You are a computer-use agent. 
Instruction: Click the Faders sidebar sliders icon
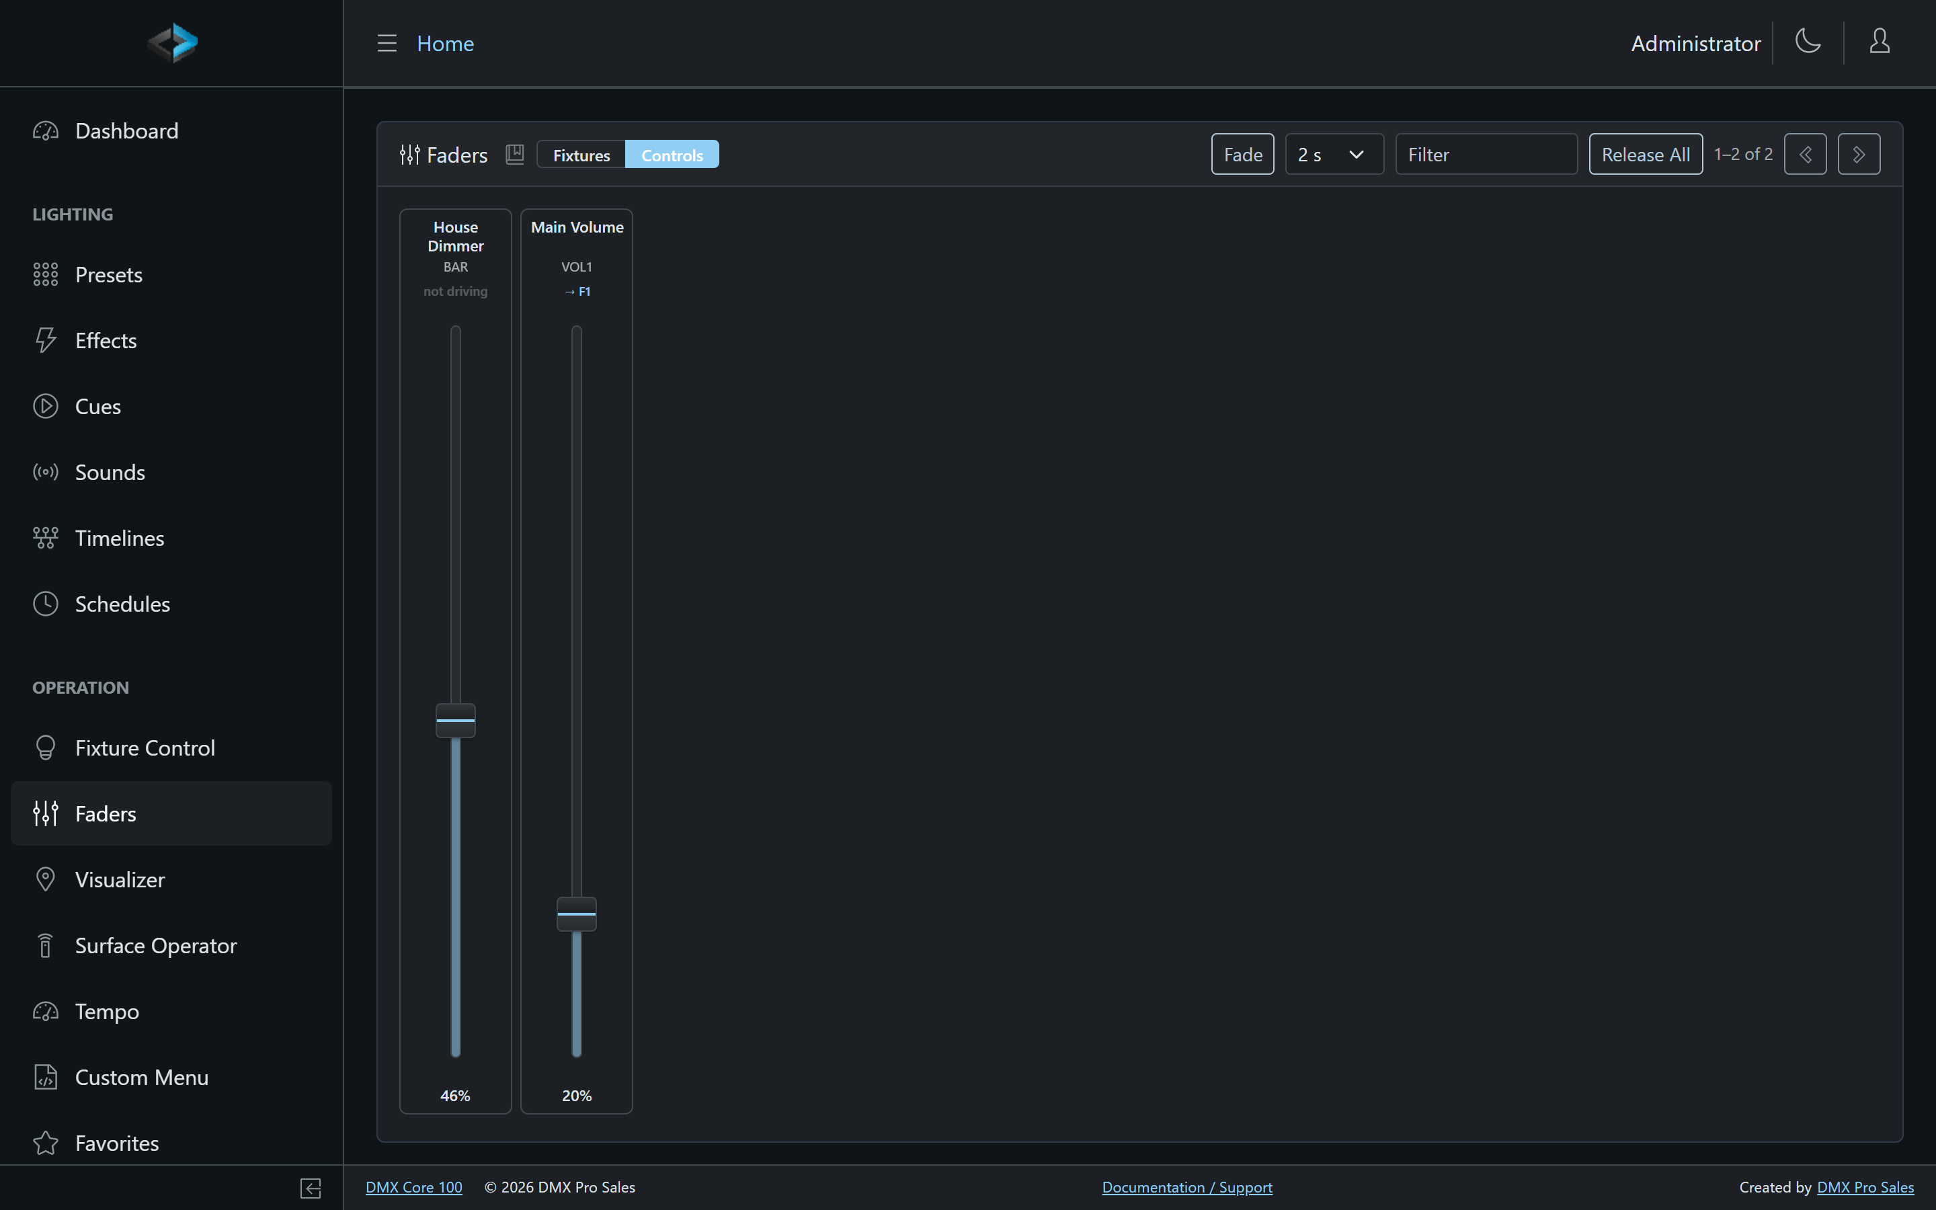pyautogui.click(x=46, y=813)
